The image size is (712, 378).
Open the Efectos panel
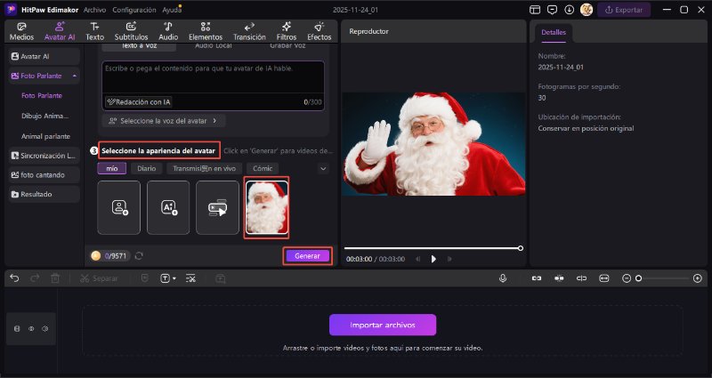[x=320, y=31]
